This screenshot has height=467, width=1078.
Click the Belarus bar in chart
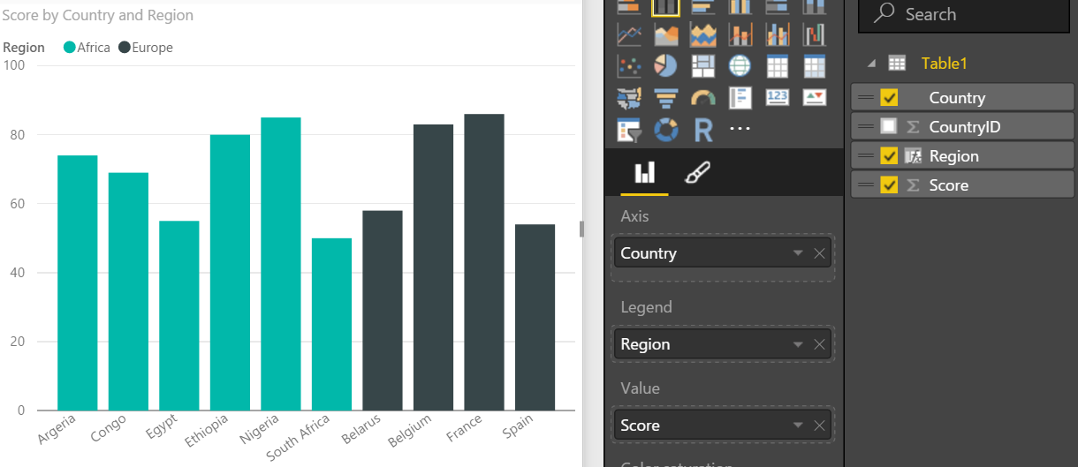383,310
